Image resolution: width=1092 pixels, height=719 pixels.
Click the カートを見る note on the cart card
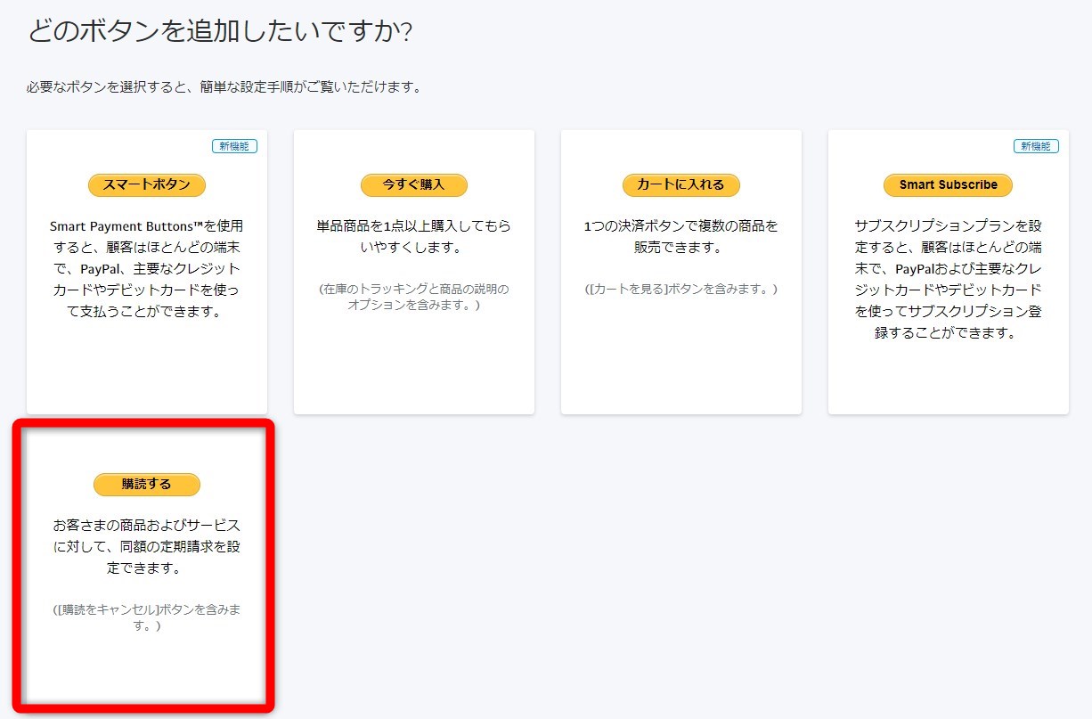pos(680,287)
